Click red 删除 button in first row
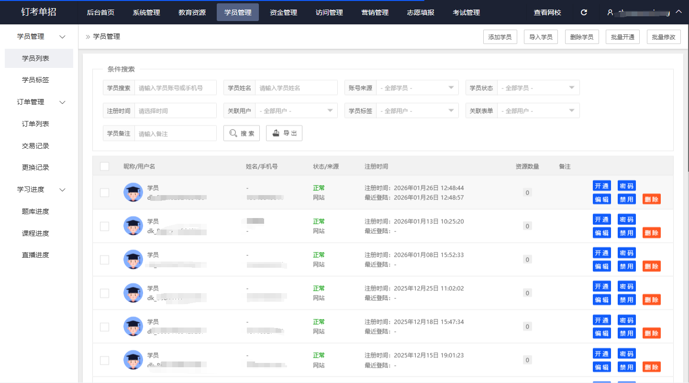Image resolution: width=689 pixels, height=383 pixels. (x=651, y=199)
